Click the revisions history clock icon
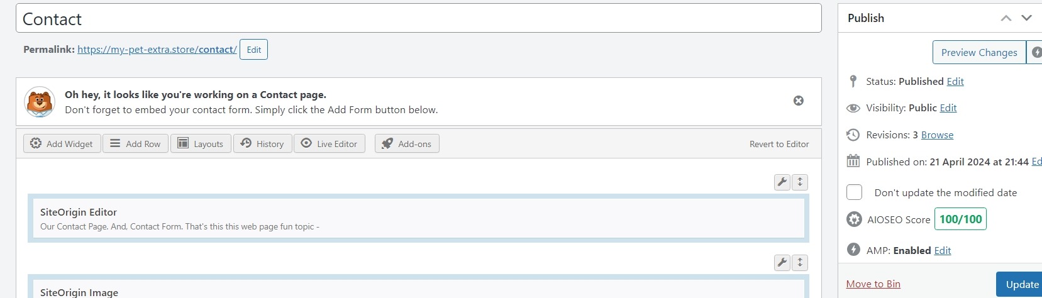 [x=853, y=135]
